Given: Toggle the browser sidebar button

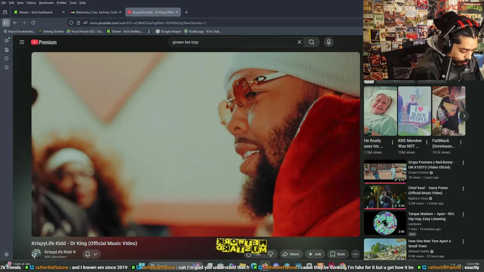Looking at the screenshot, I should coord(6,23).
